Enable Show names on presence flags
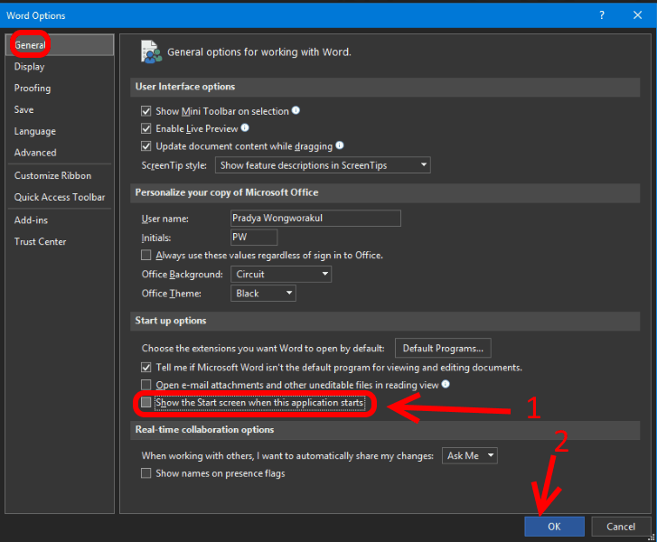This screenshot has height=542, width=657. (145, 473)
